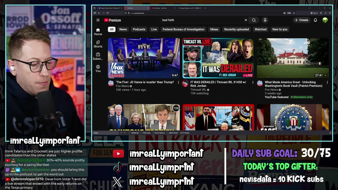
Task: Click browser back arrow
Action: click(x=99, y=13)
